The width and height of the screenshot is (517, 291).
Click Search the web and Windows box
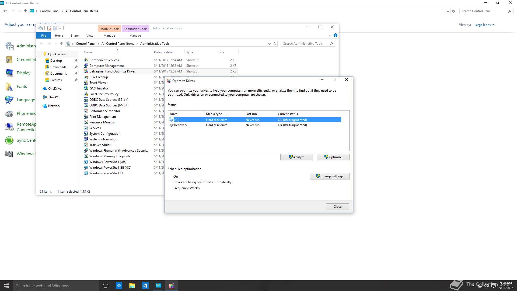56,286
